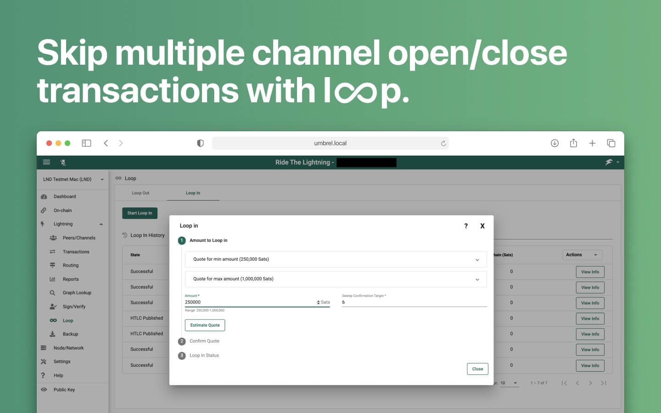This screenshot has height=413, width=661.
Task: Expand the Quote for min amount panel
Action: [336, 259]
